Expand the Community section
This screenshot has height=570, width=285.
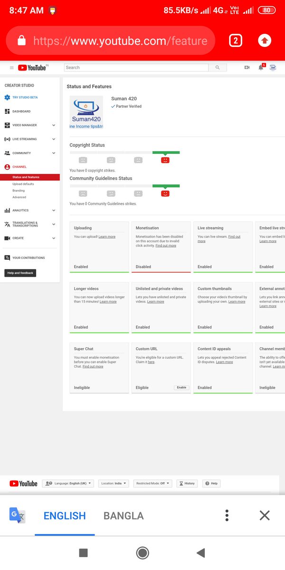pos(54,153)
